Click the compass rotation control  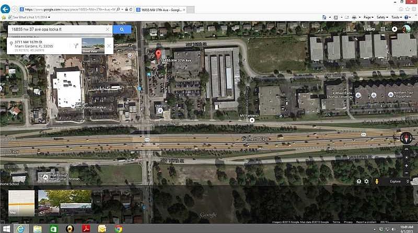pyautogui.click(x=407, y=138)
